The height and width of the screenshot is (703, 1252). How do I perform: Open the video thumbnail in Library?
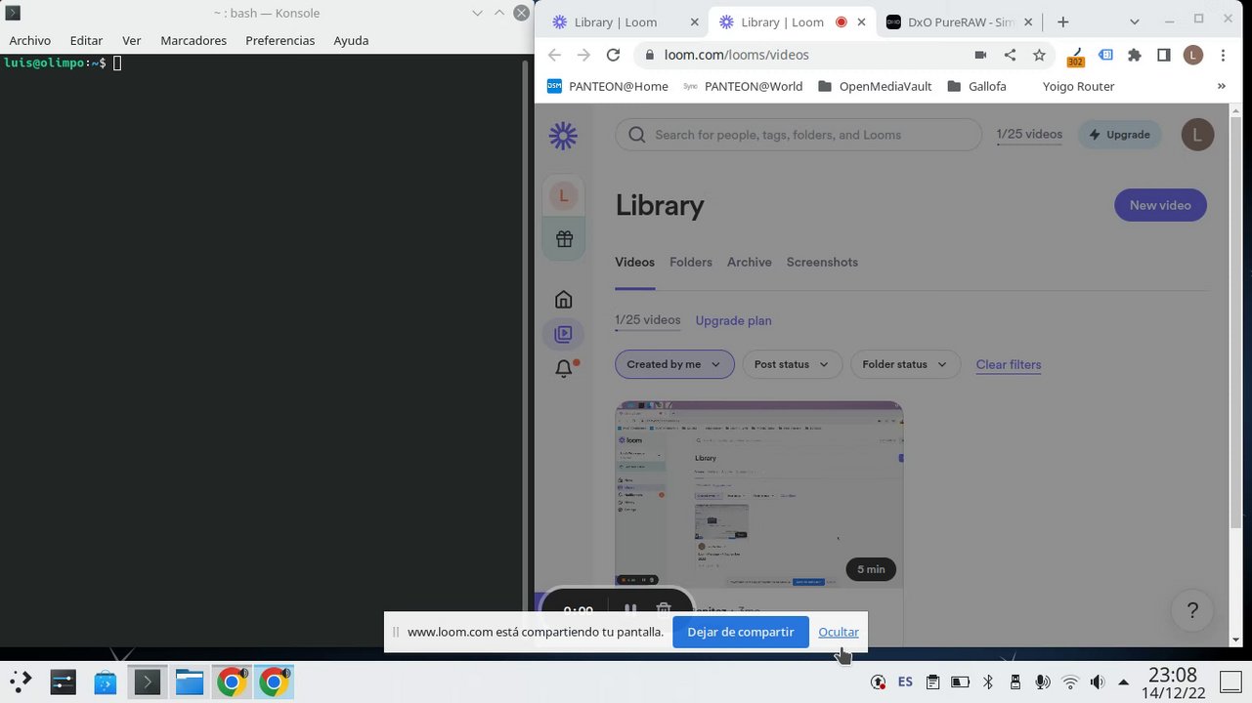click(759, 494)
